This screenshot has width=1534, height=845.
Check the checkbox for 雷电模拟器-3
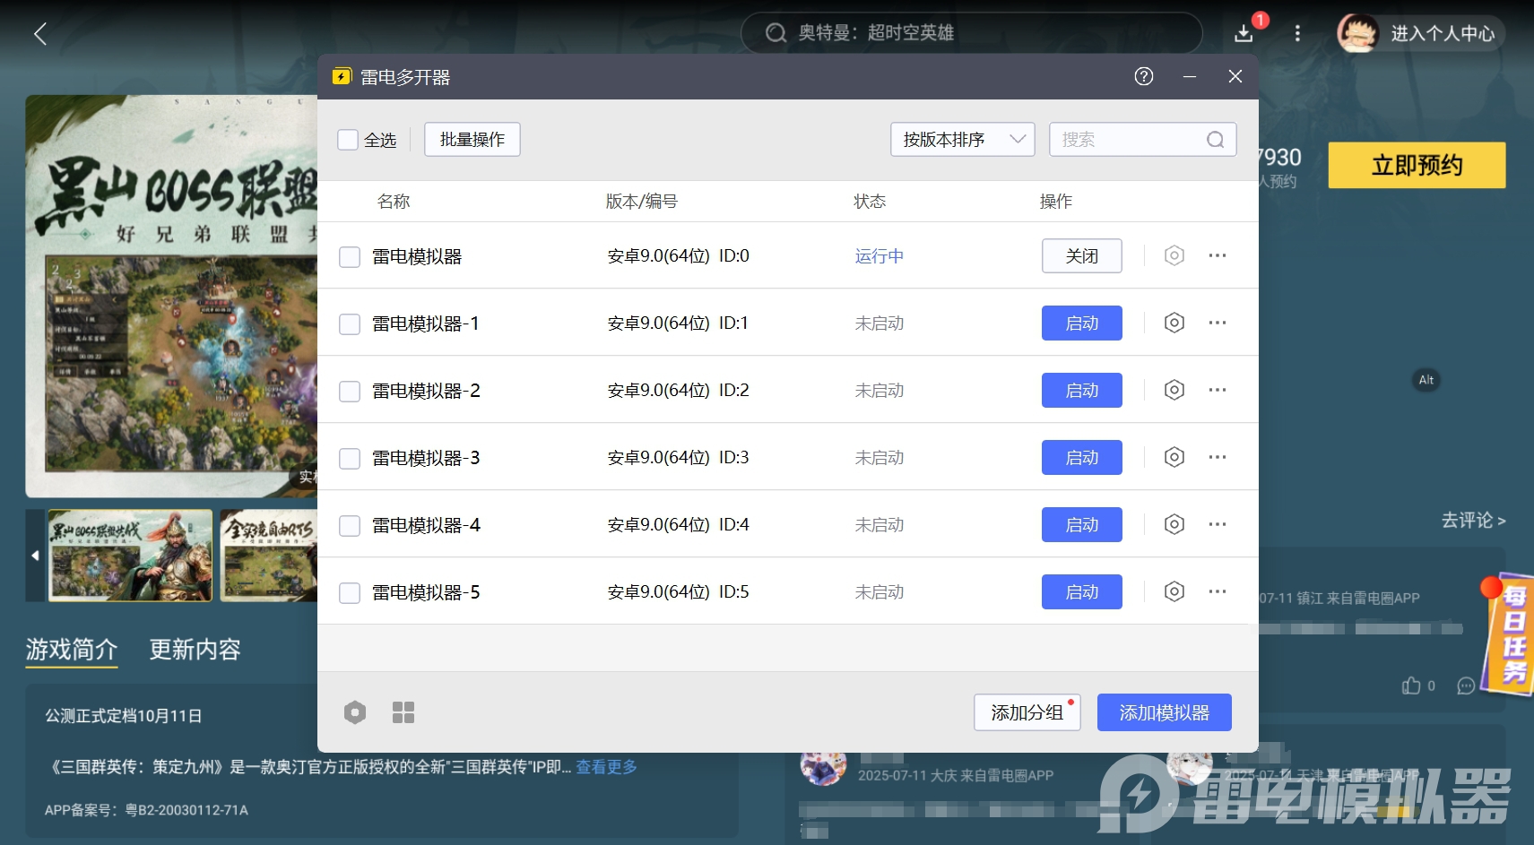349,458
